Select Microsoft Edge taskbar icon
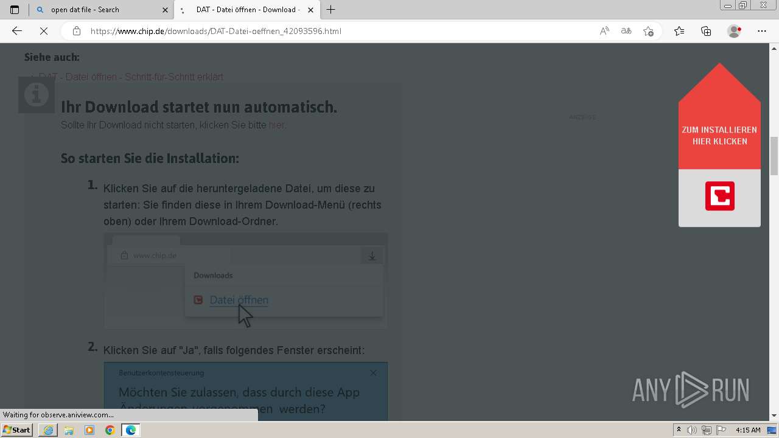The width and height of the screenshot is (779, 438). (131, 430)
